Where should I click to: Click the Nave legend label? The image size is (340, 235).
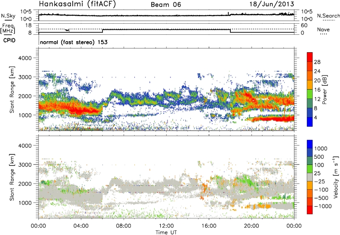323,29
